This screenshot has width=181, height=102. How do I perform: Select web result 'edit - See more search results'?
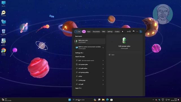tap(88, 60)
